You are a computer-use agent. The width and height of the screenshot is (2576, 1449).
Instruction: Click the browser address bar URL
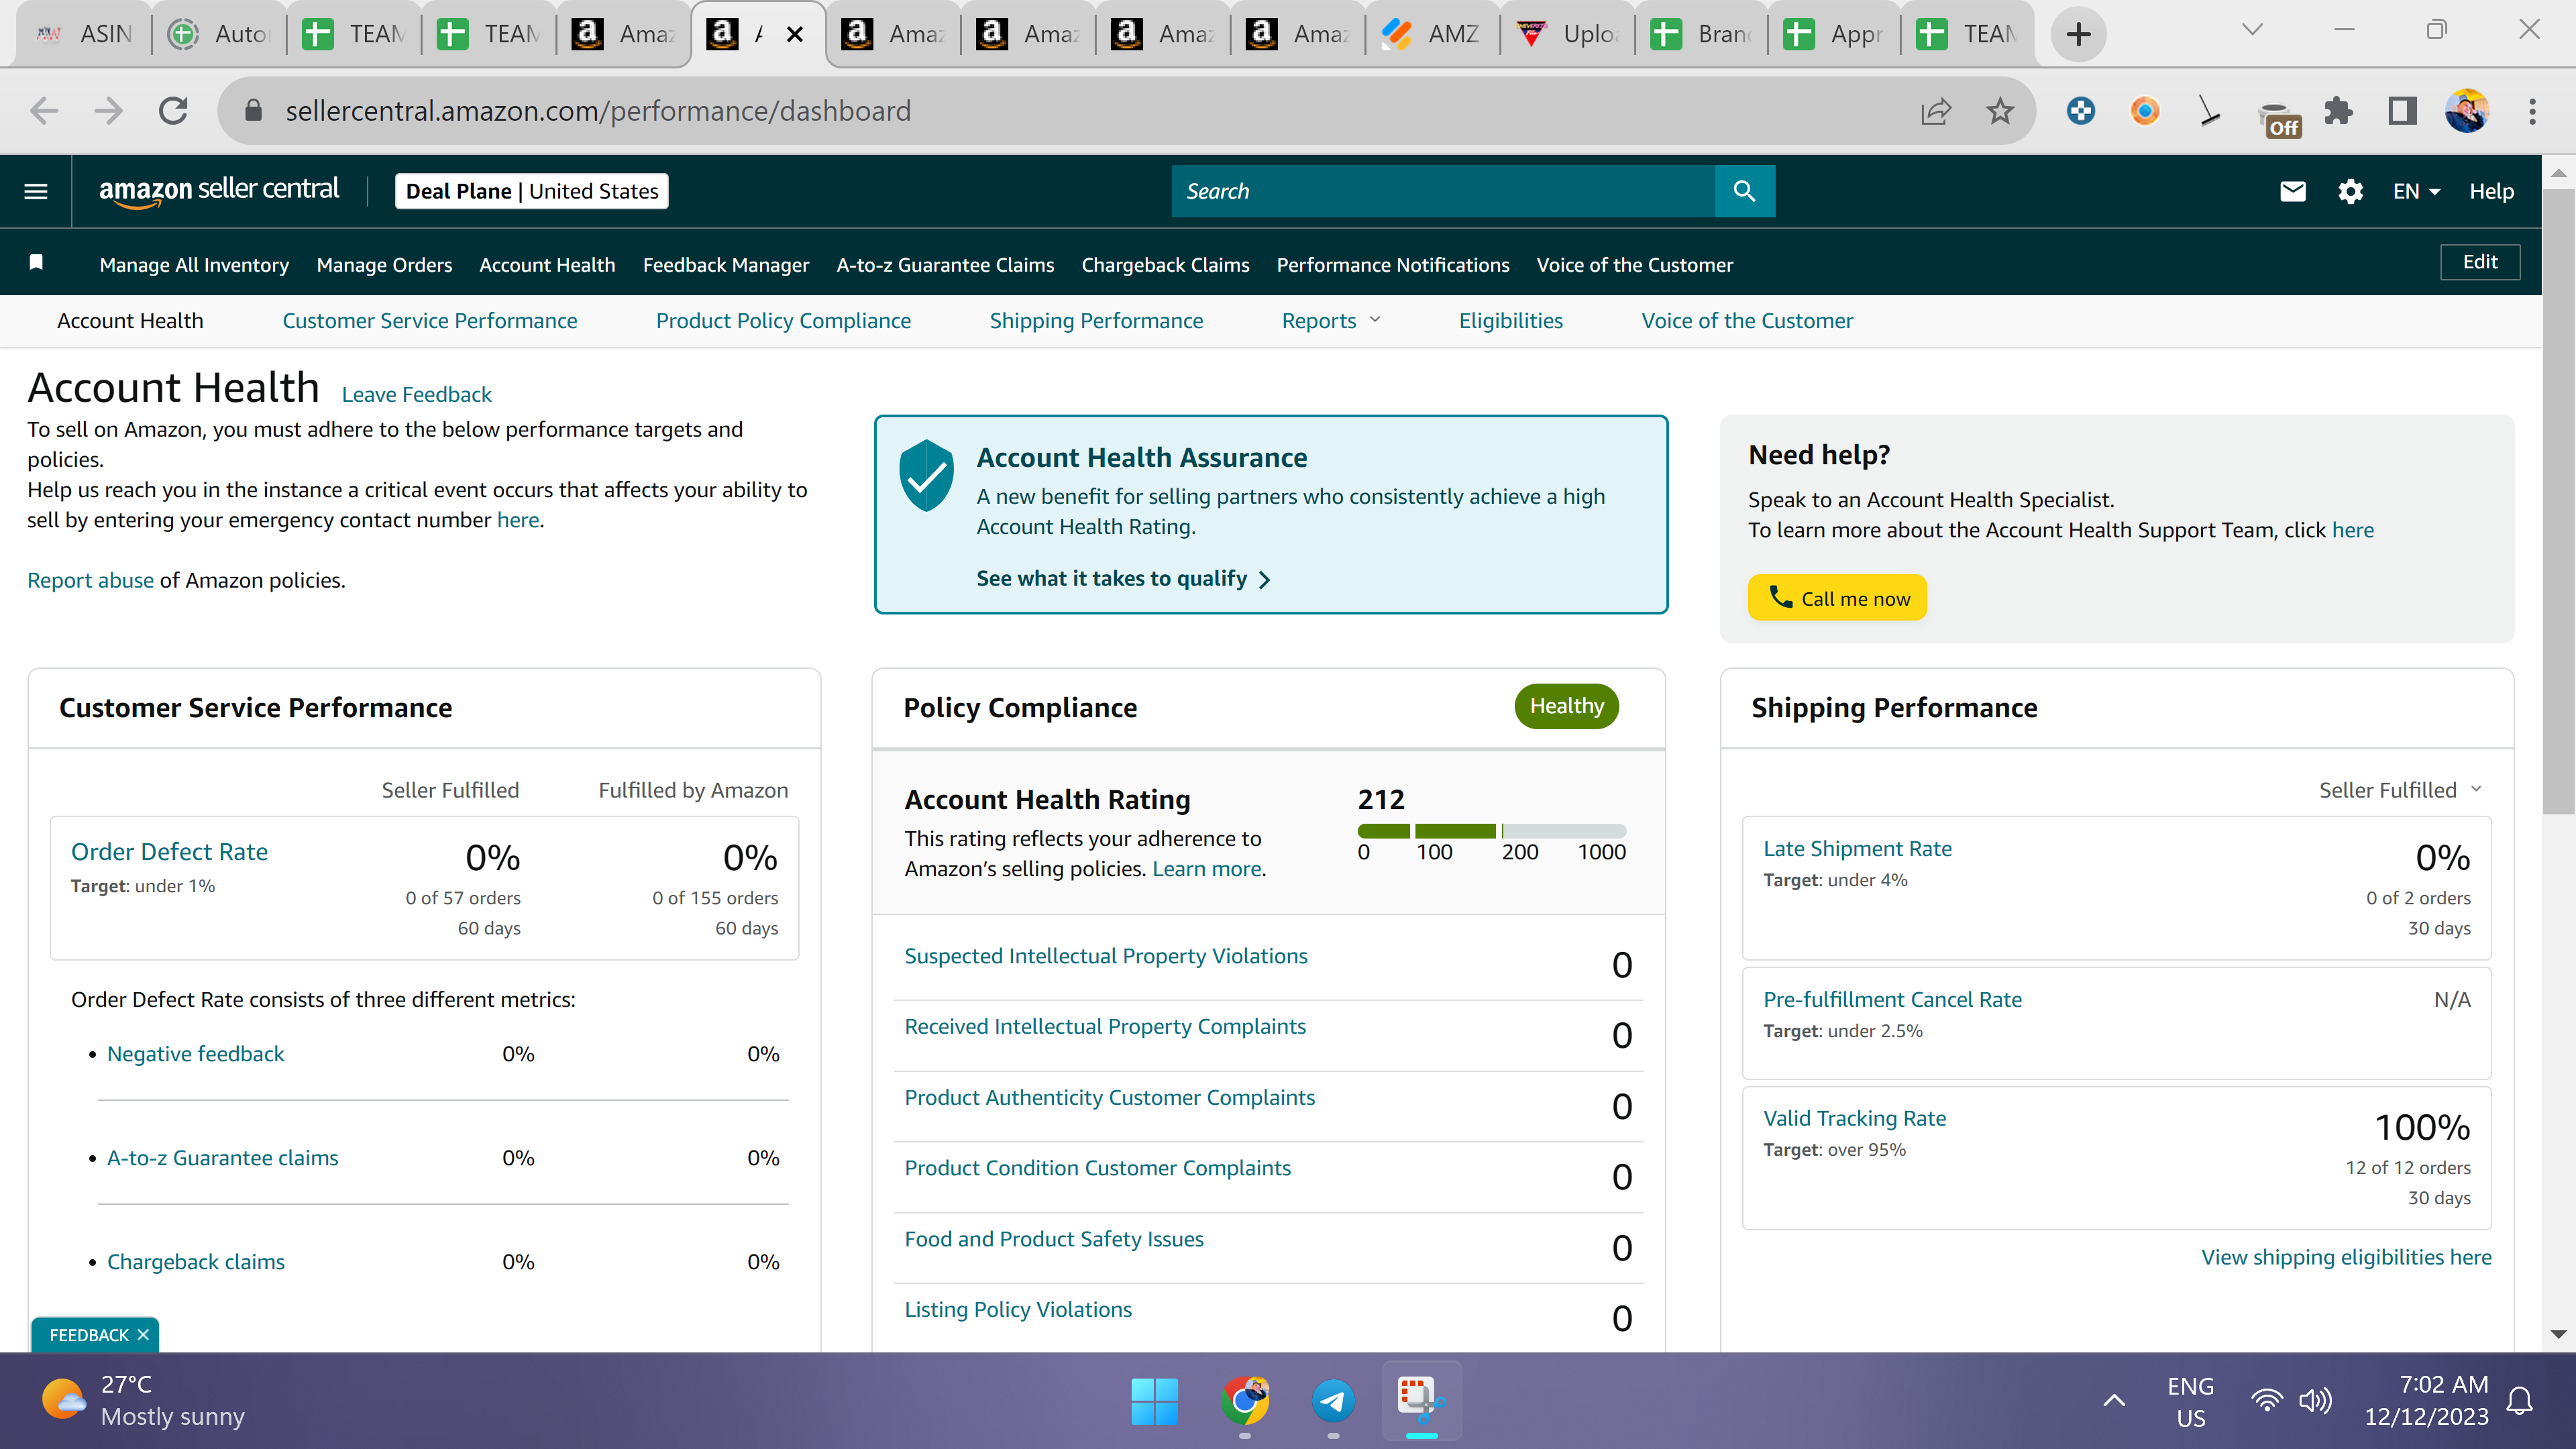click(x=598, y=111)
